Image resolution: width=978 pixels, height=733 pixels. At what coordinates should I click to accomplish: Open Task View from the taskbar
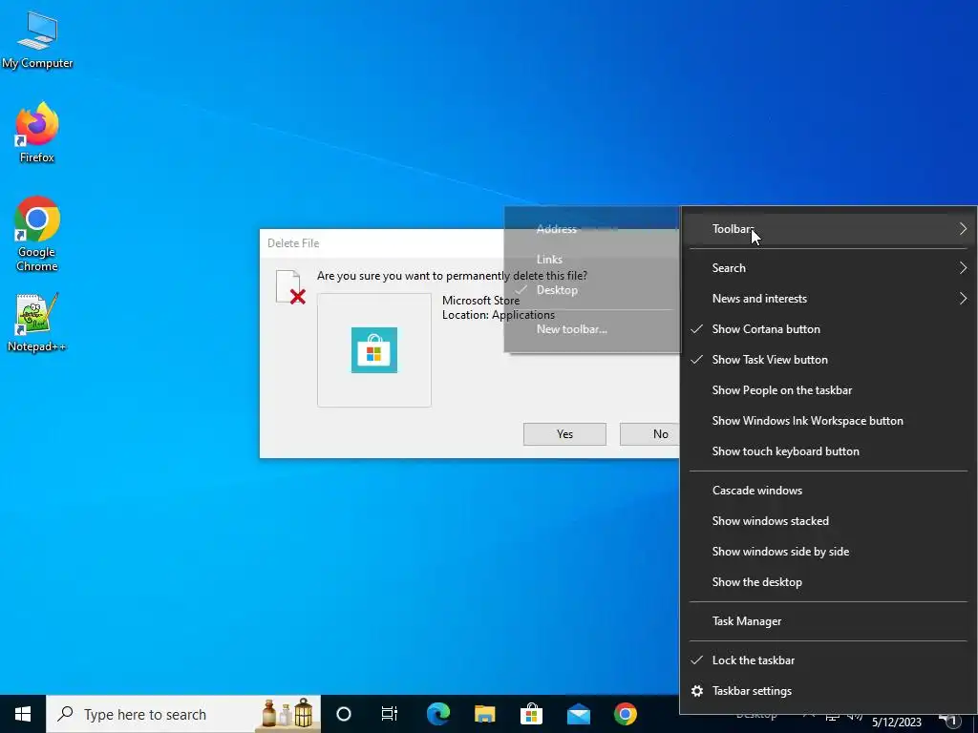pos(390,714)
